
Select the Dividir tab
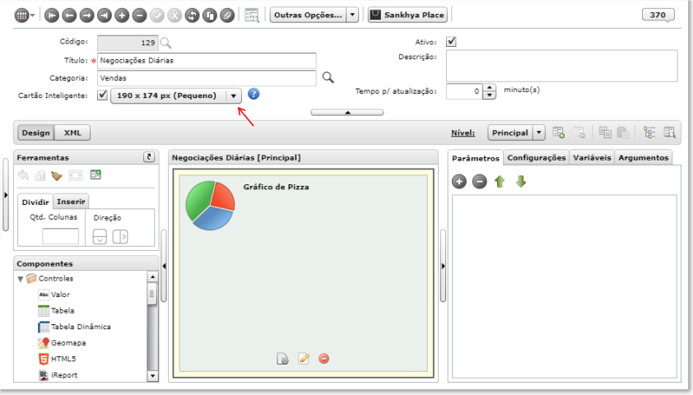click(x=35, y=202)
